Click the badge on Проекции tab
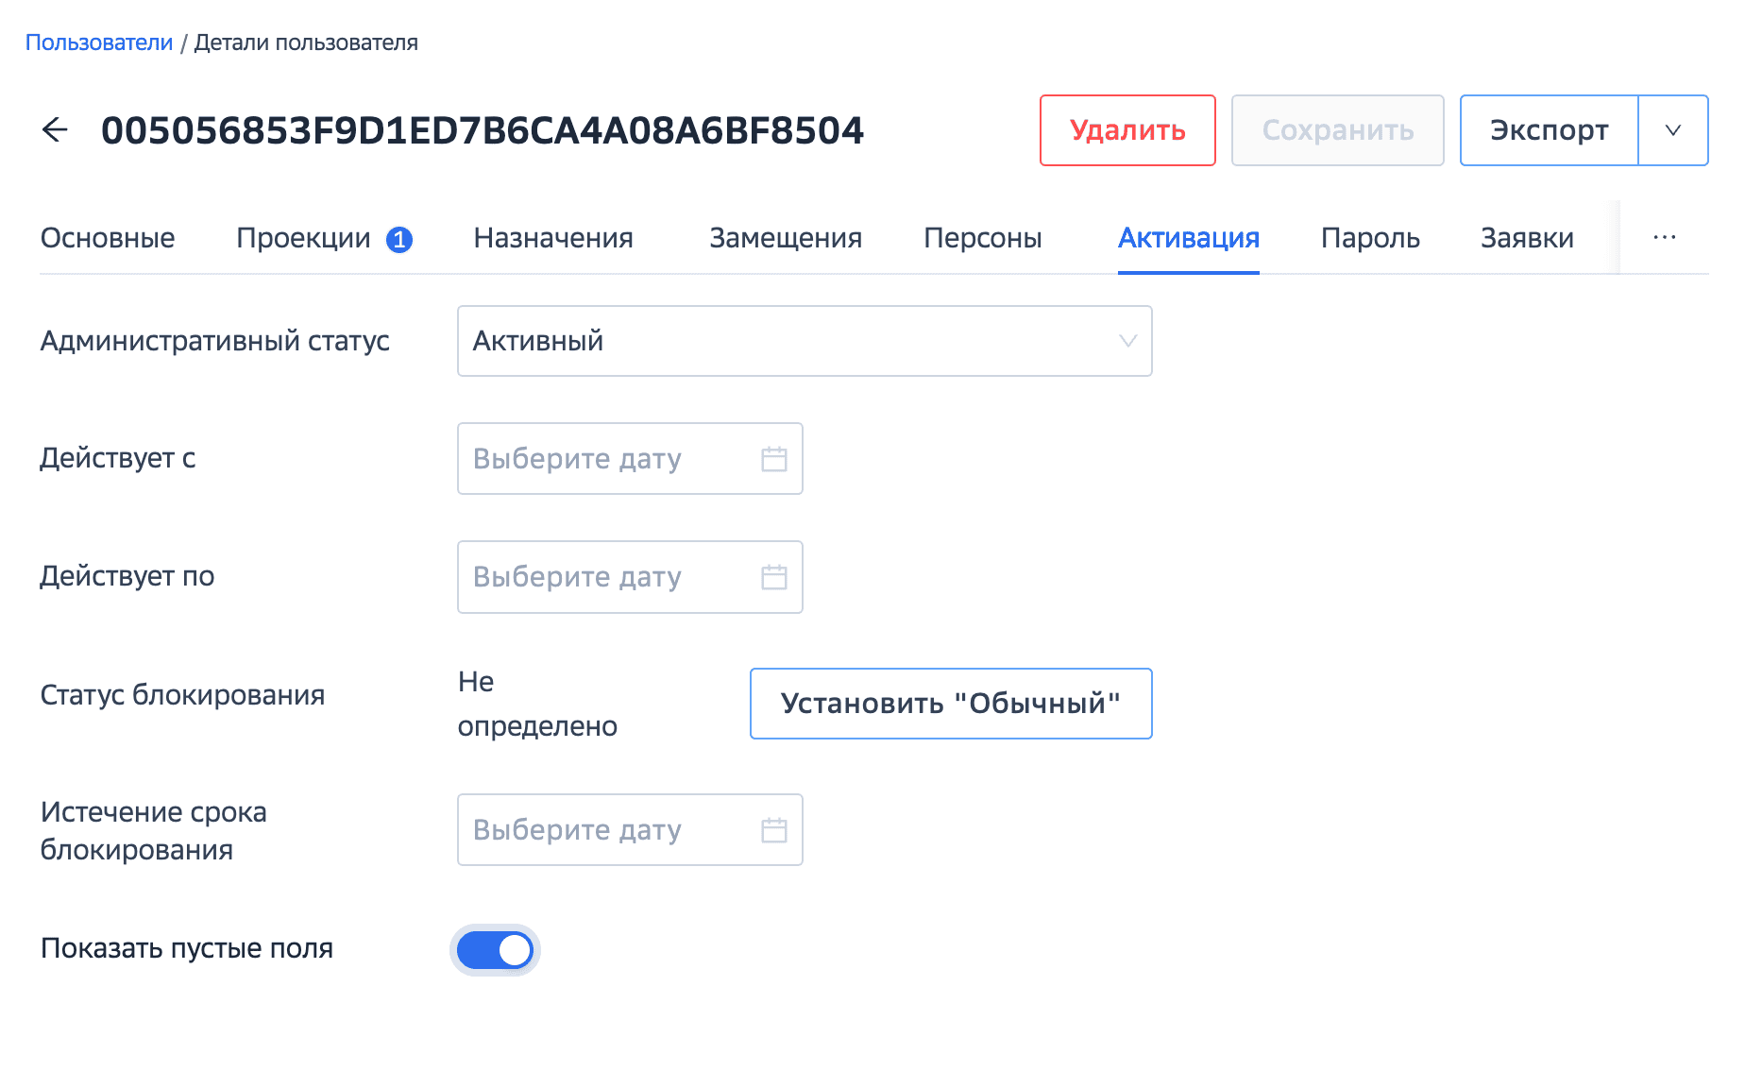The image size is (1745, 1071). tap(399, 240)
